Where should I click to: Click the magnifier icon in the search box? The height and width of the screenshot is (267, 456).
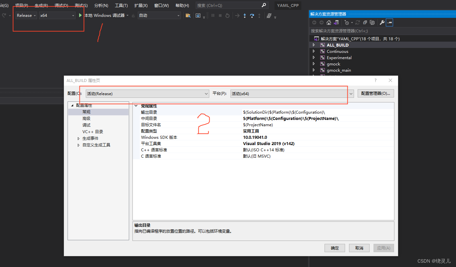point(264,5)
